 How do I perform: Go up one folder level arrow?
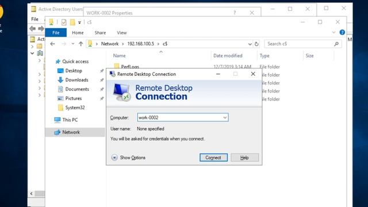[x=80, y=44]
